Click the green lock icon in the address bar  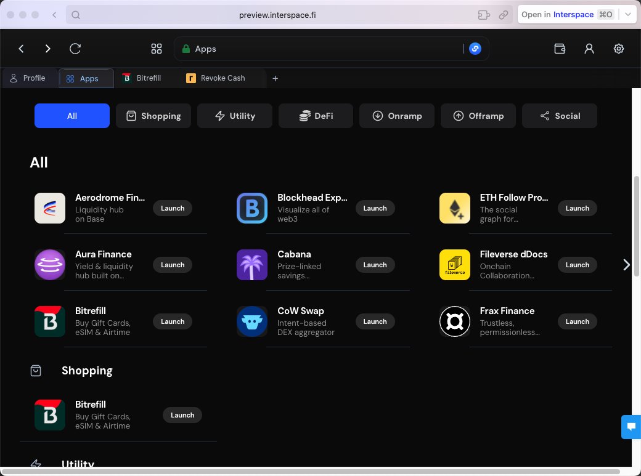(x=186, y=49)
